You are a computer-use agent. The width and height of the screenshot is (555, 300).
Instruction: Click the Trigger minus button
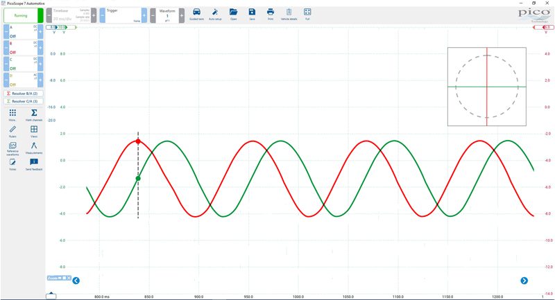tap(102, 15)
